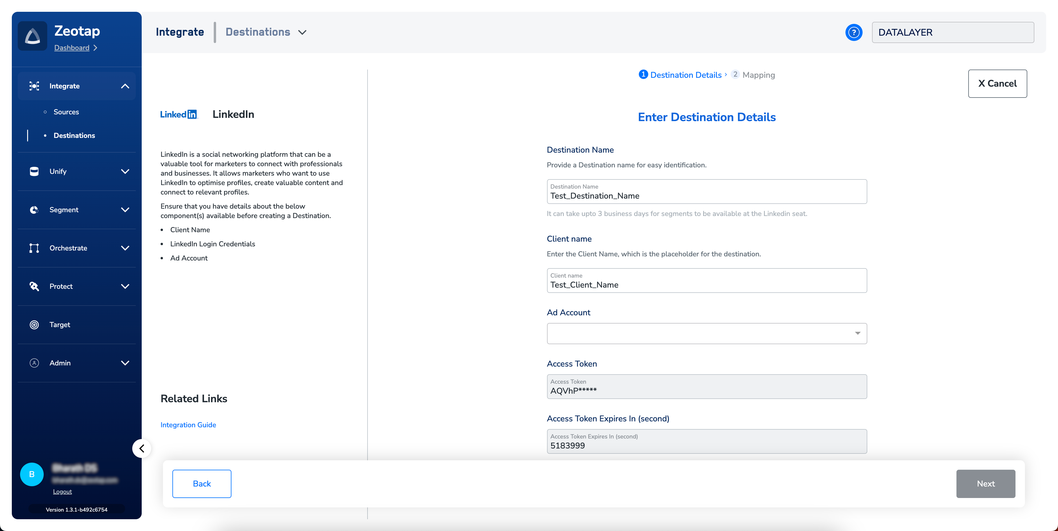Screen dimensions: 1058x531
Task: Open the help question mark icon
Action: click(x=853, y=32)
